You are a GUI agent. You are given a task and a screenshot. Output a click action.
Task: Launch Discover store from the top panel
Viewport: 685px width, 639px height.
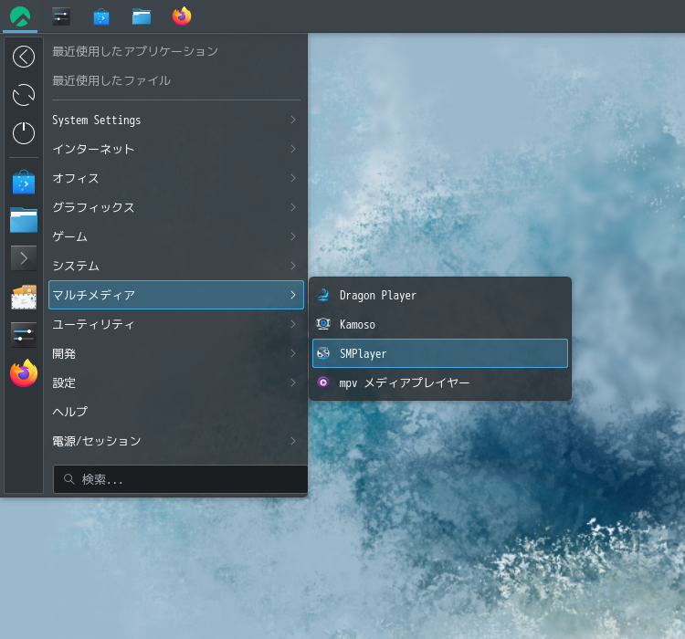[x=101, y=16]
